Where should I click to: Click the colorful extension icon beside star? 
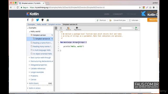[144, 8]
